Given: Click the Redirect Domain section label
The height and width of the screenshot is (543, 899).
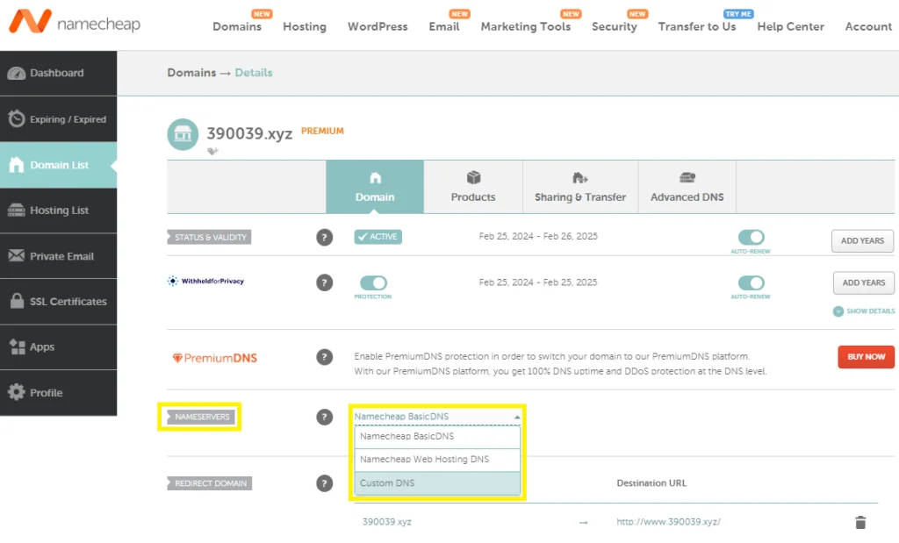Looking at the screenshot, I should [209, 483].
